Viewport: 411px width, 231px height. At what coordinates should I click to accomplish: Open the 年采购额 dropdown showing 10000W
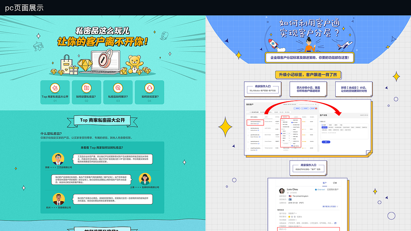click(x=292, y=220)
